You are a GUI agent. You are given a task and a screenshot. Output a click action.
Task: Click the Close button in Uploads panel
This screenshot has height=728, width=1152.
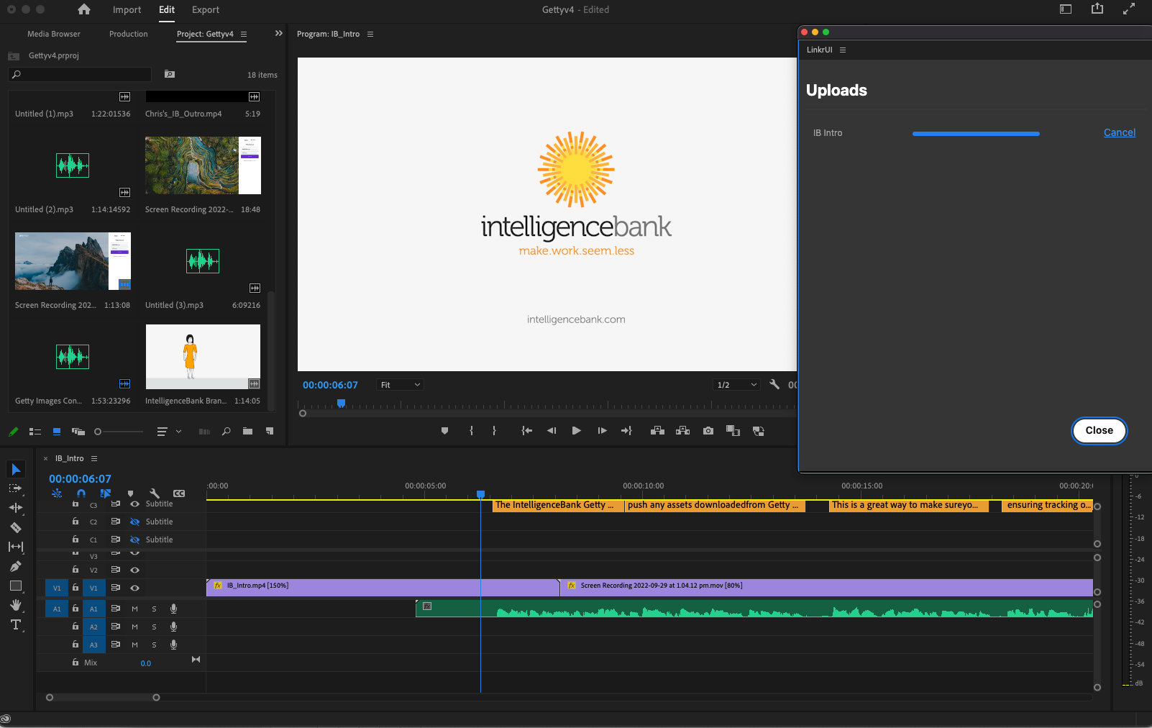(x=1099, y=430)
